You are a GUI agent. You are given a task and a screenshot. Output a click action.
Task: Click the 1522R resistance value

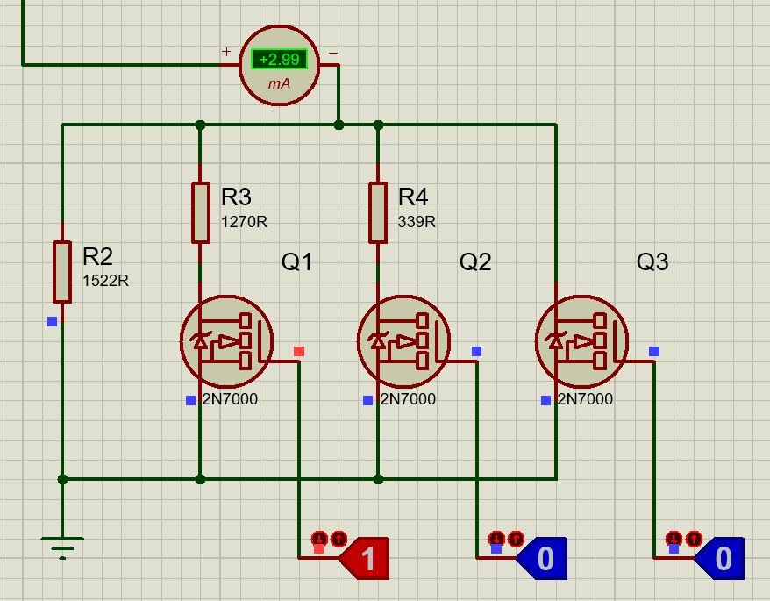(105, 281)
